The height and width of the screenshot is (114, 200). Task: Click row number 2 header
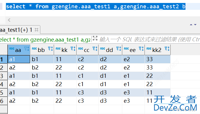click(4, 67)
